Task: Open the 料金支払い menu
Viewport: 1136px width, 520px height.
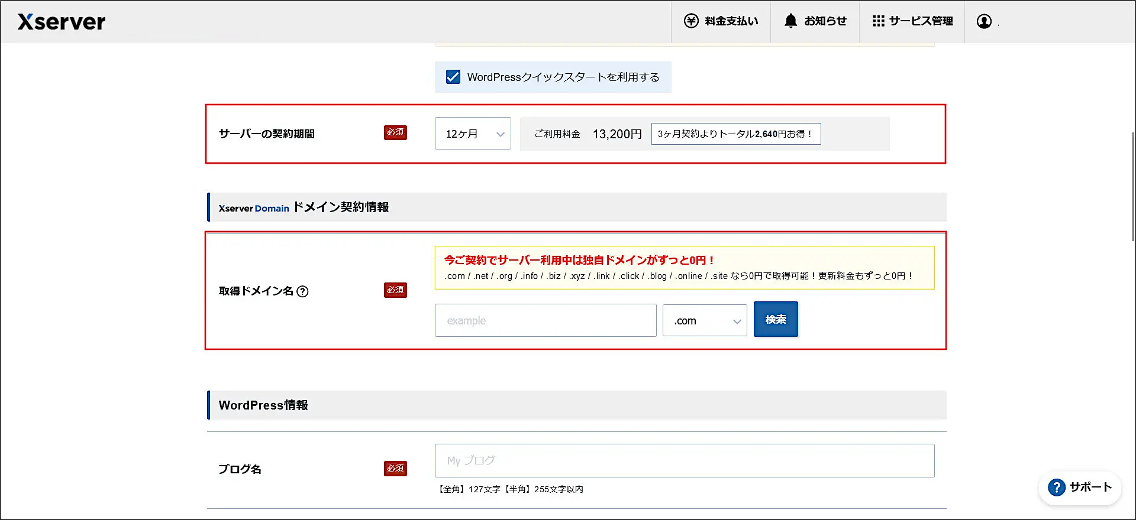Action: coord(731,21)
